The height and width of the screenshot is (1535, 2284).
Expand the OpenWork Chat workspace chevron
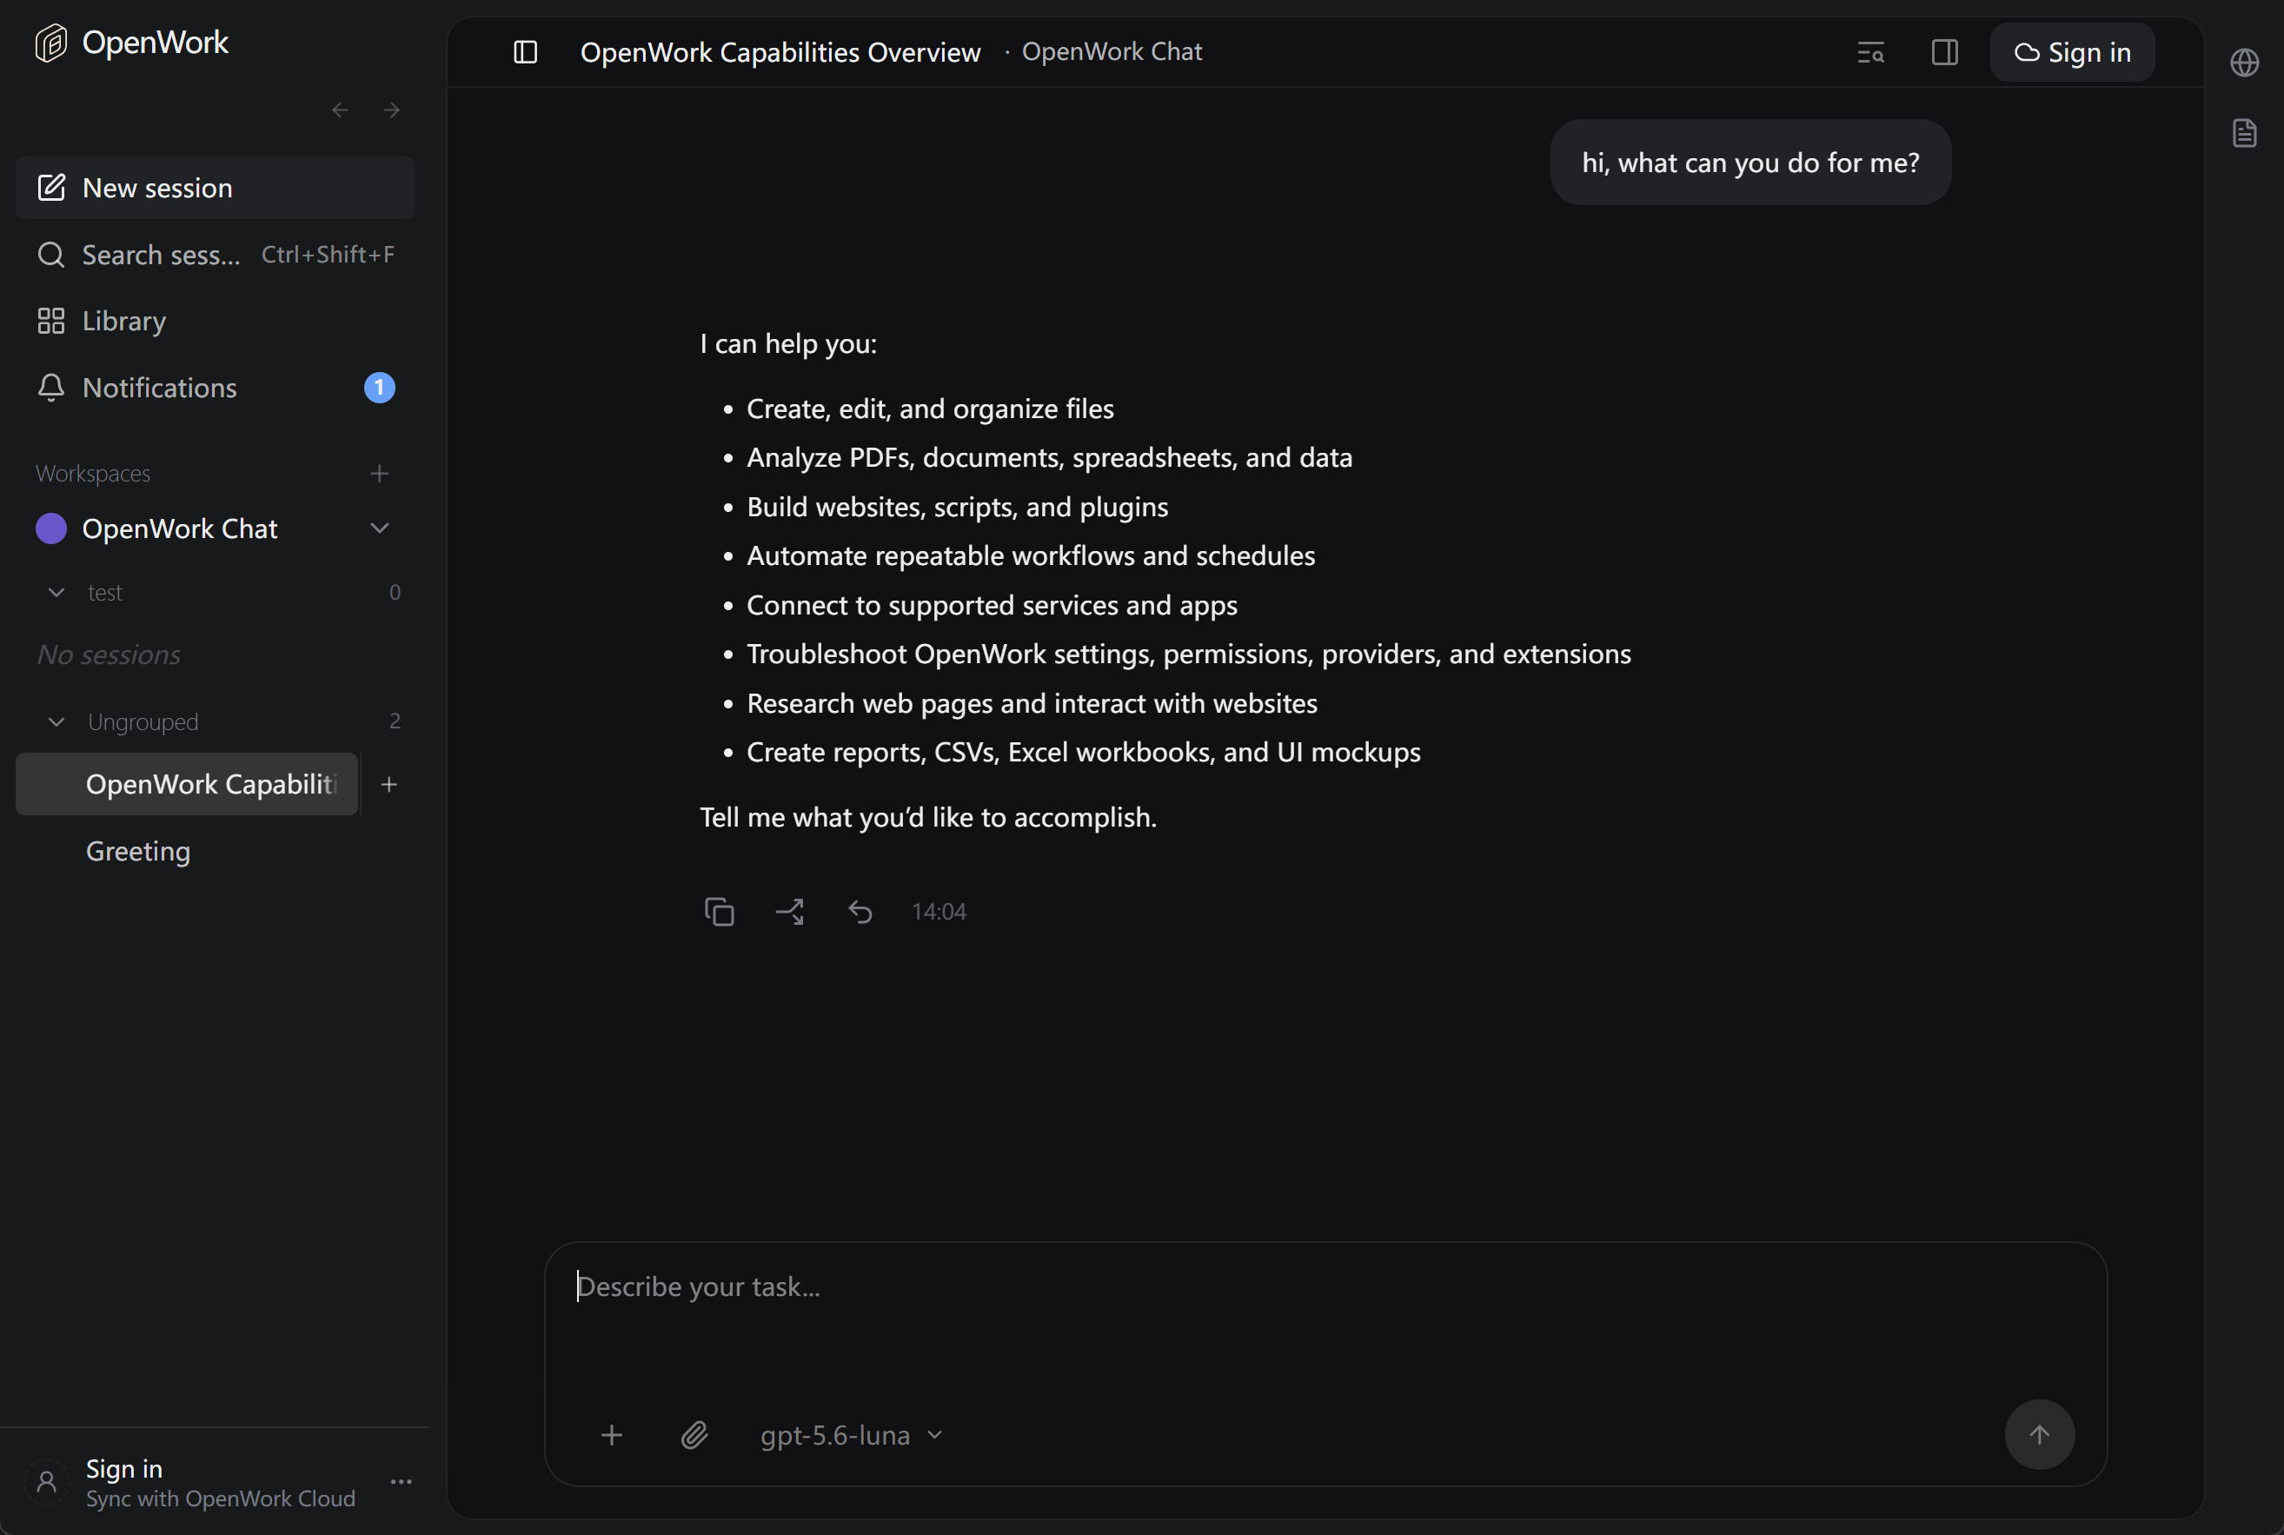[380, 528]
